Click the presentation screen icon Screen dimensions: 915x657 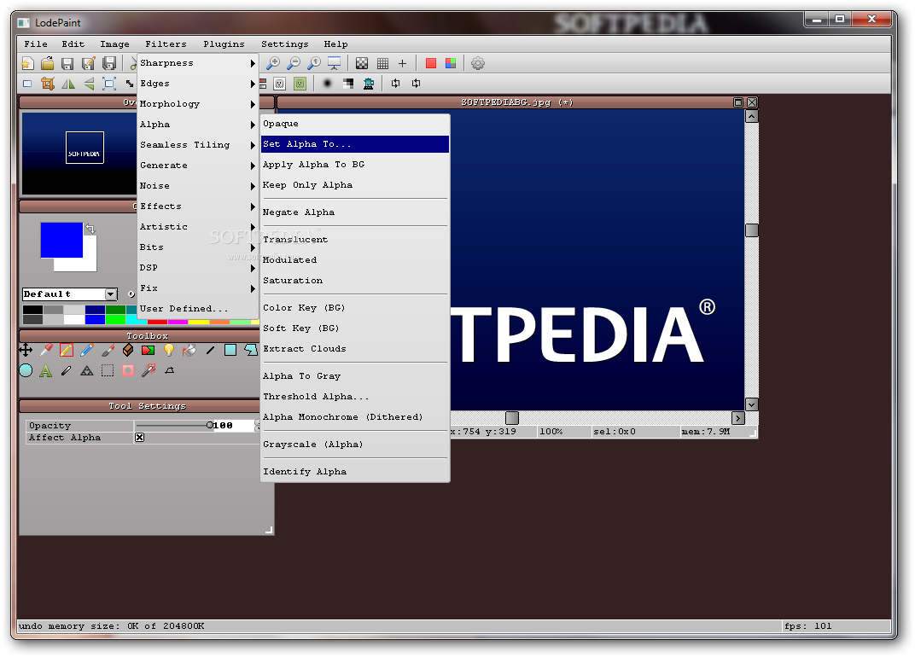click(x=335, y=63)
